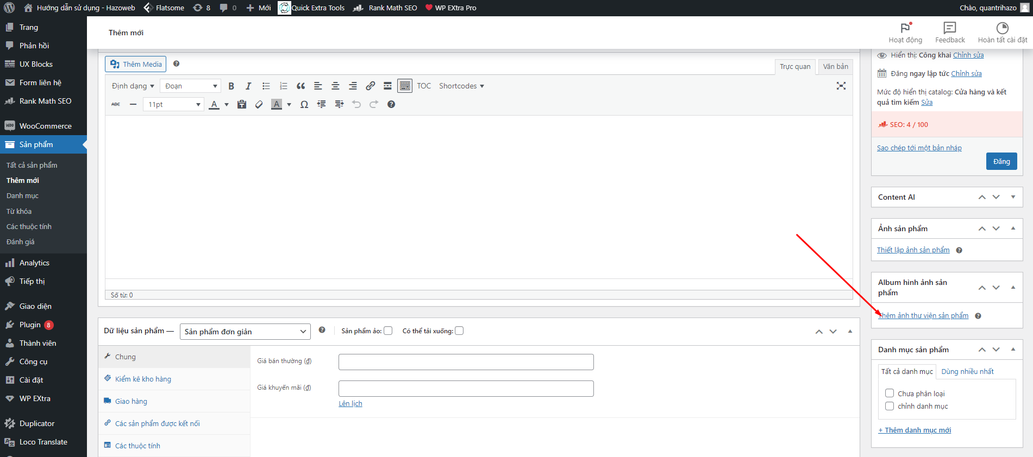Click the clear formatting eraser icon
1033x457 pixels.
click(x=259, y=104)
